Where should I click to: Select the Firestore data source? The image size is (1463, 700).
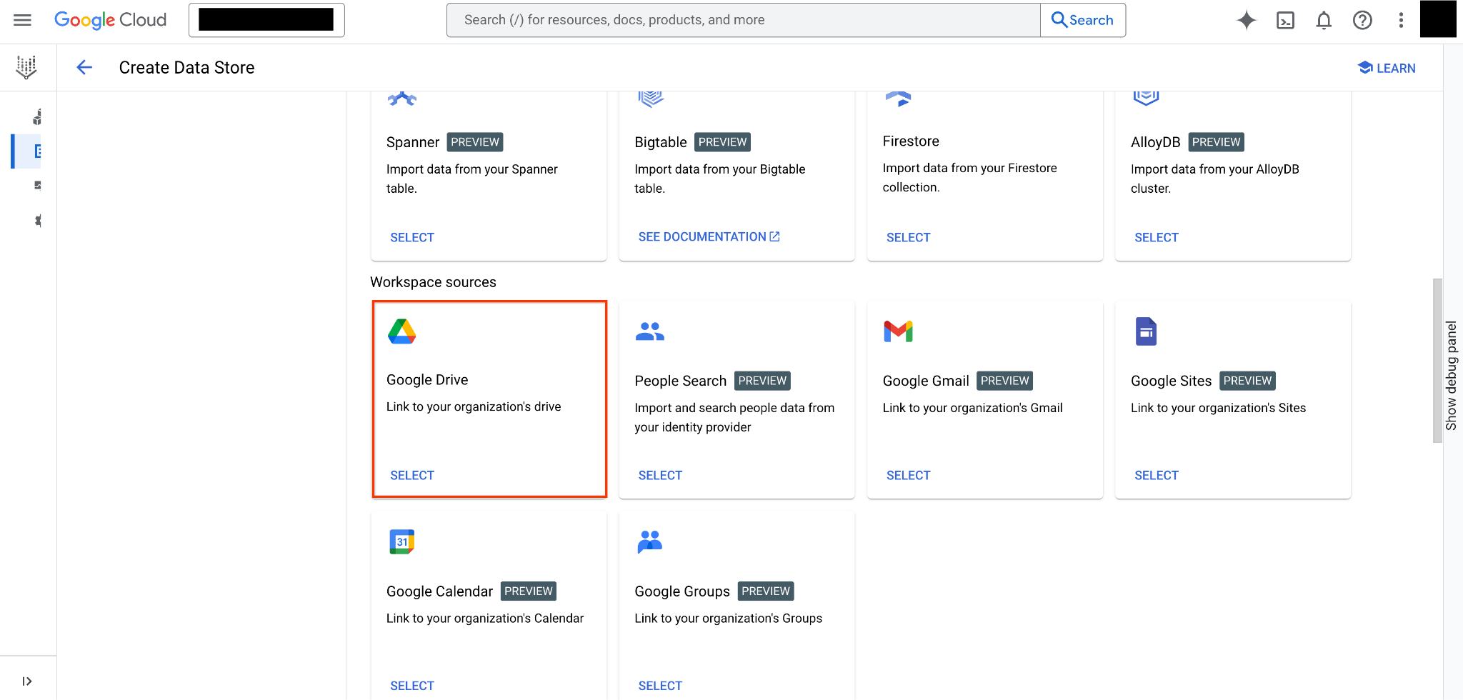[x=908, y=237]
